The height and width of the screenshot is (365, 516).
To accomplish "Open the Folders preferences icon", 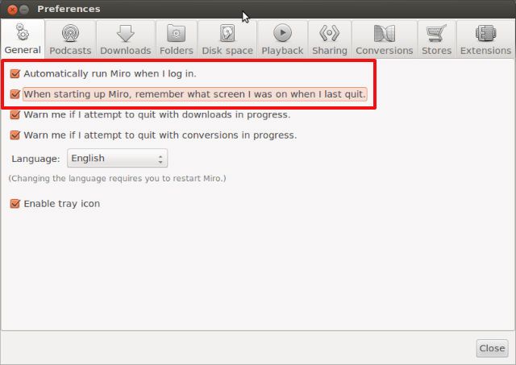I will [x=176, y=34].
